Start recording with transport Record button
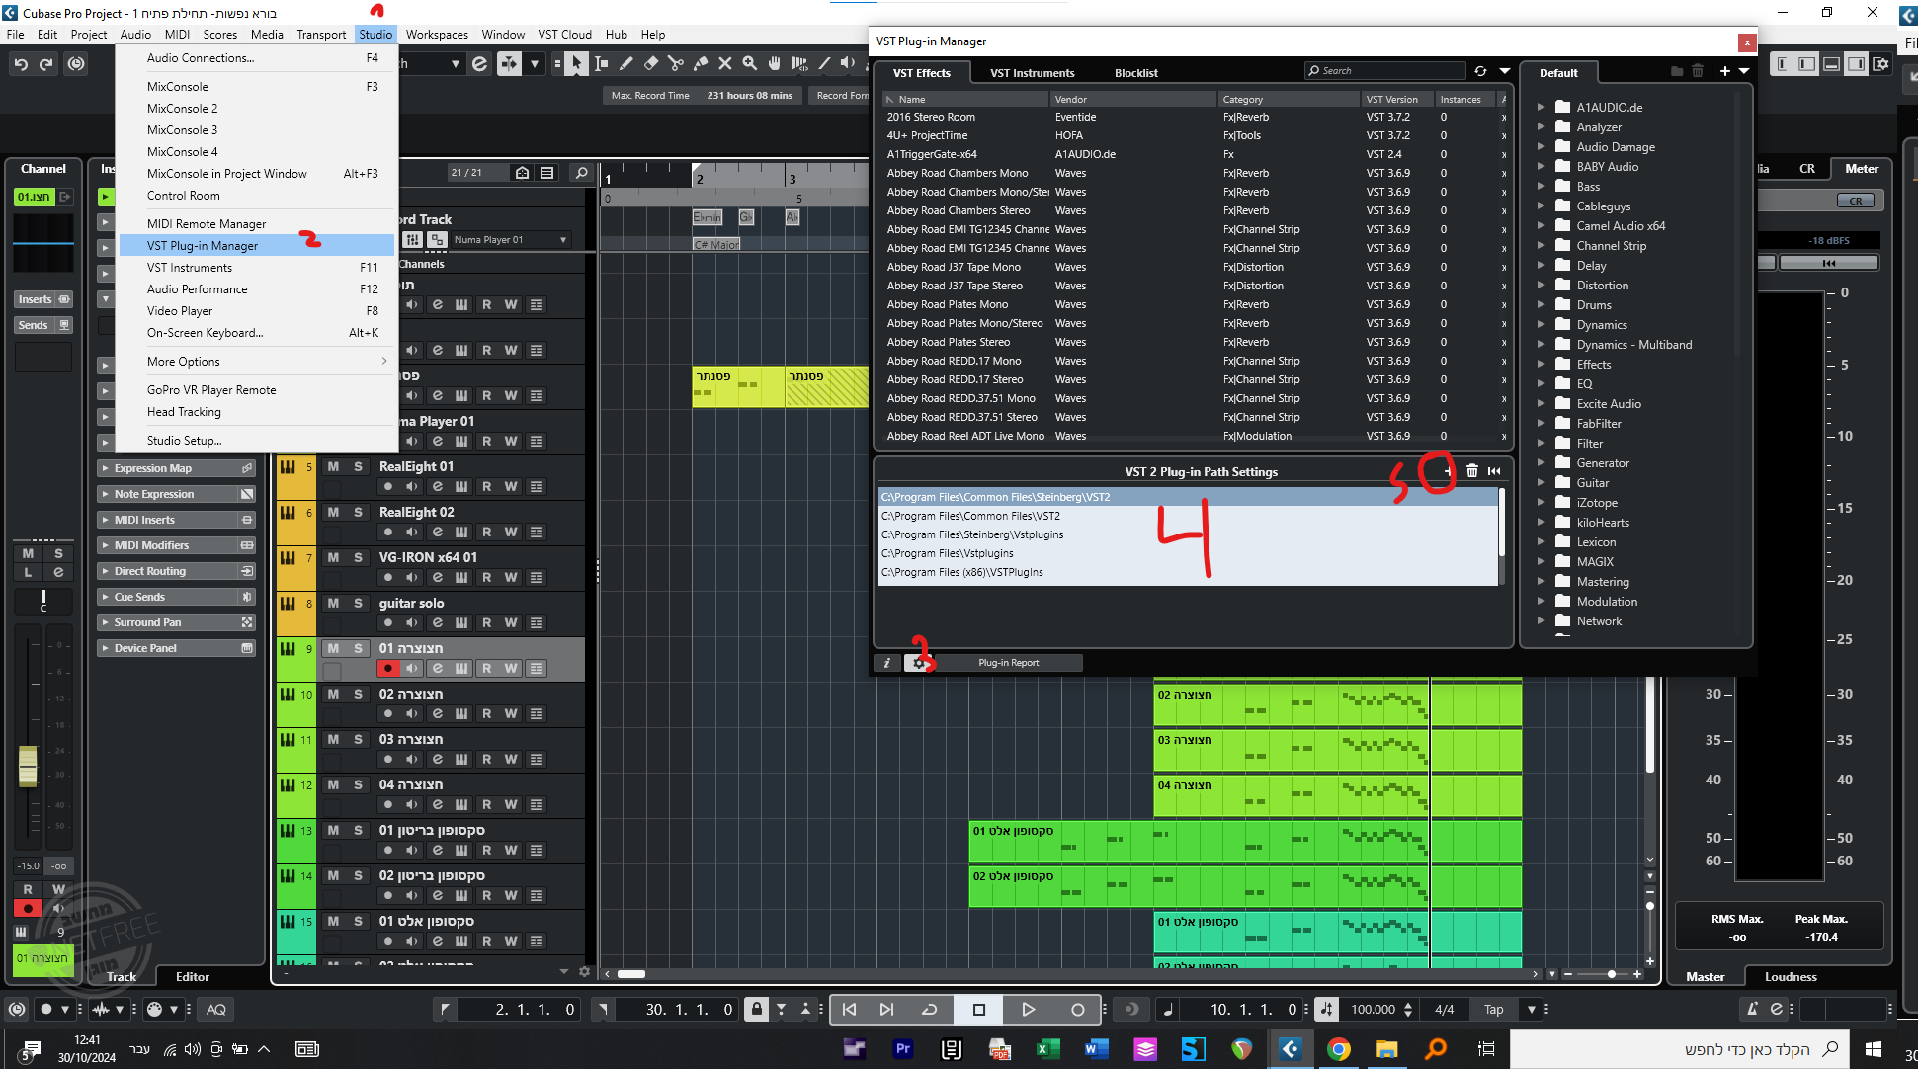The image size is (1918, 1069). (1077, 1009)
